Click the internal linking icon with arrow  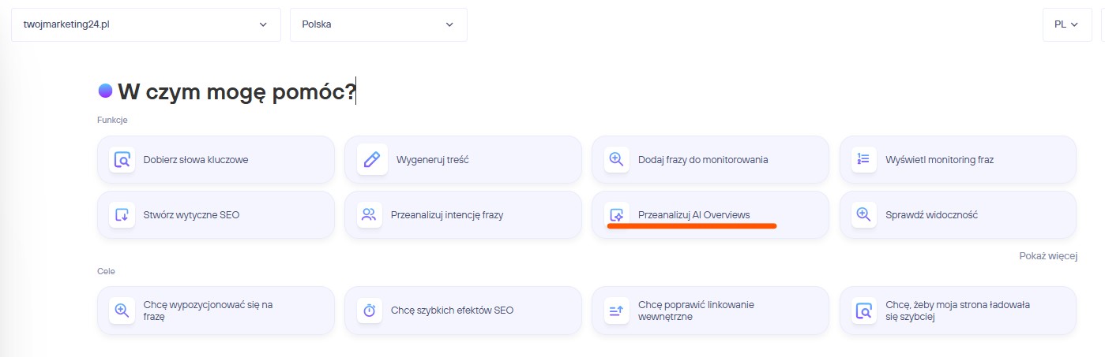click(x=617, y=311)
